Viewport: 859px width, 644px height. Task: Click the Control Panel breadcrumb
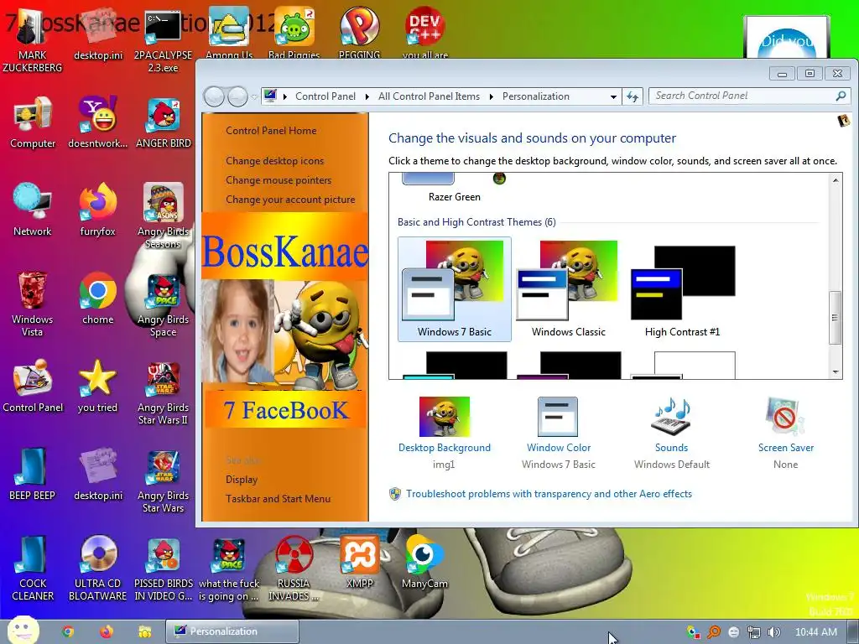click(325, 96)
